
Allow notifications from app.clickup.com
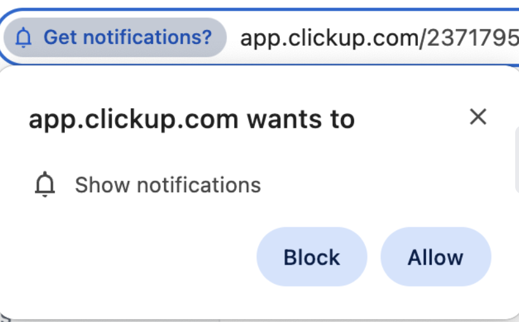tap(436, 258)
